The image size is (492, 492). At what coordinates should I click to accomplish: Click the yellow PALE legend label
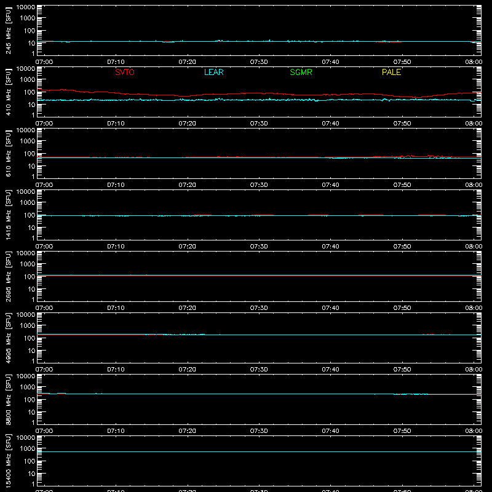tap(391, 72)
